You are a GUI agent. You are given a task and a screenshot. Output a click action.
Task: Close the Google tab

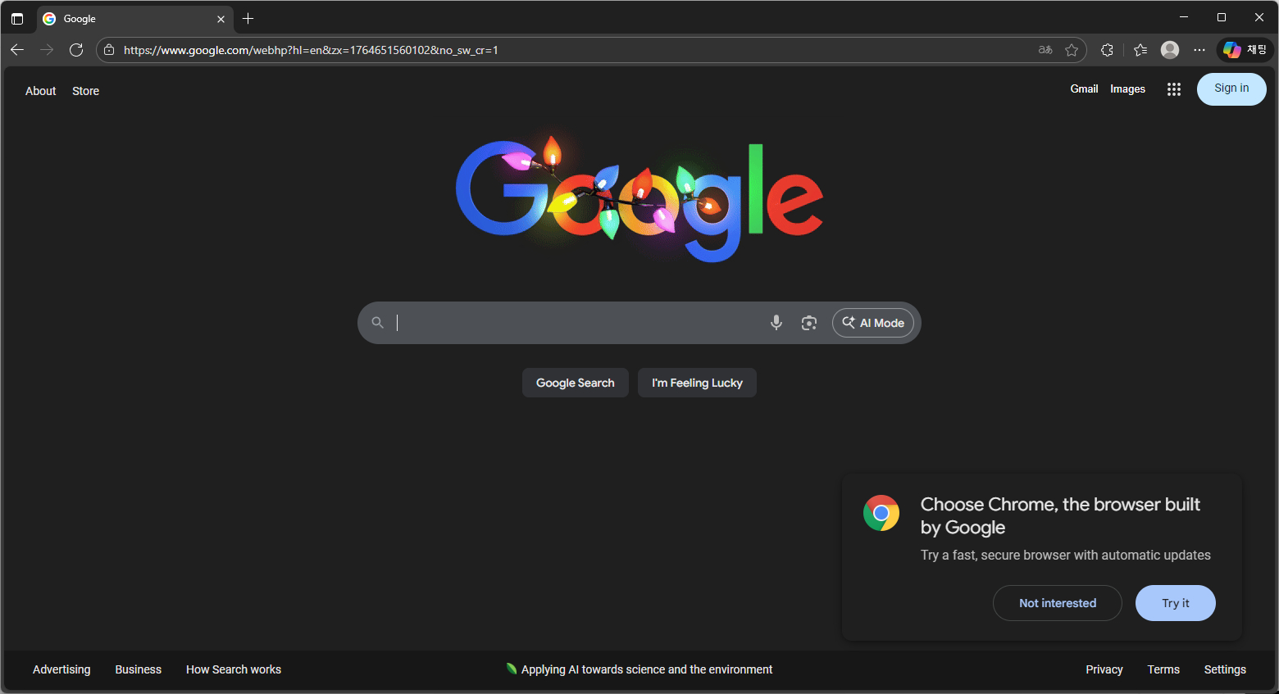221,19
